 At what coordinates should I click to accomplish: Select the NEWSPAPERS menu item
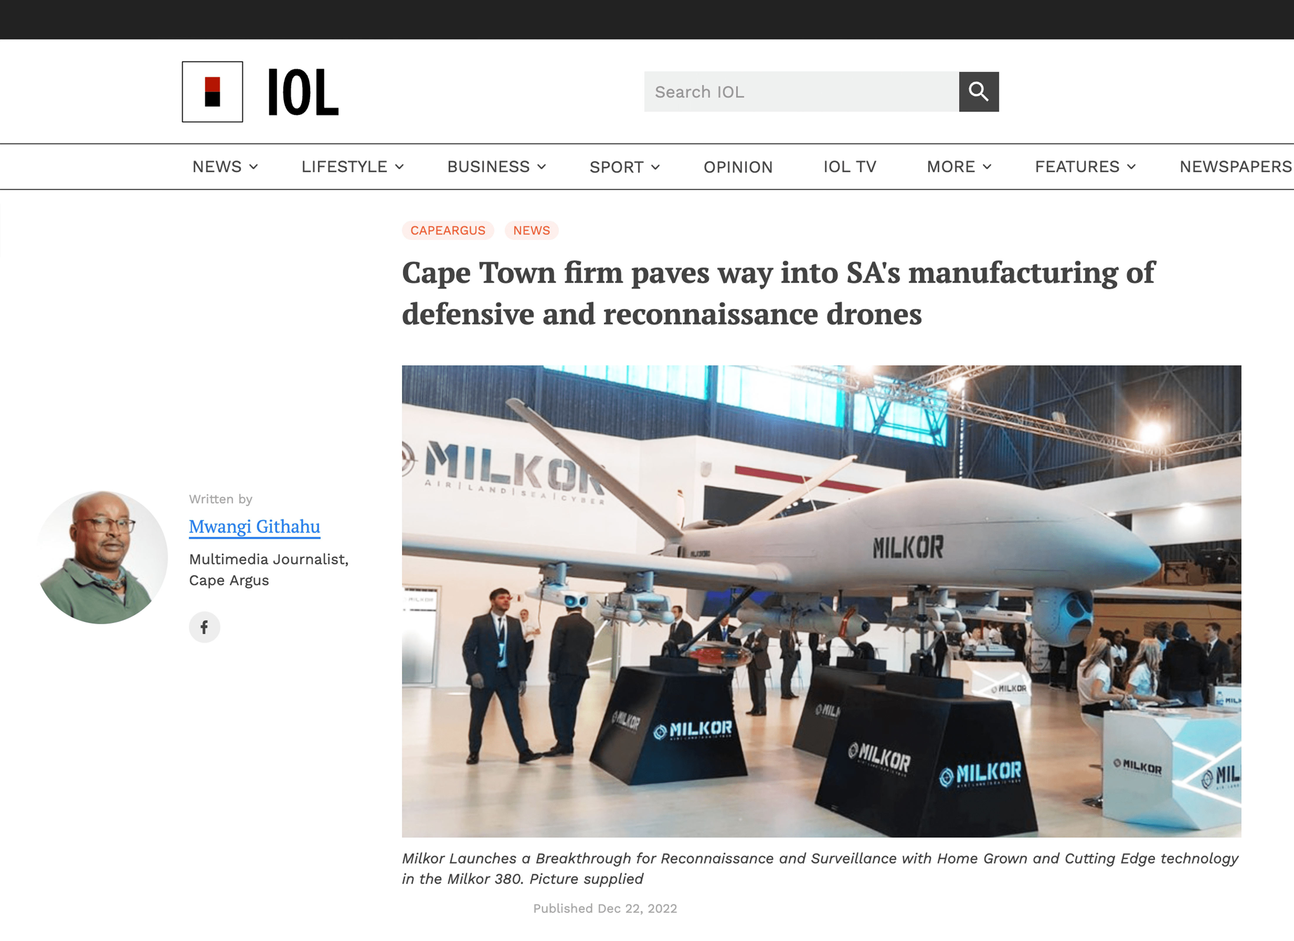click(x=1236, y=167)
